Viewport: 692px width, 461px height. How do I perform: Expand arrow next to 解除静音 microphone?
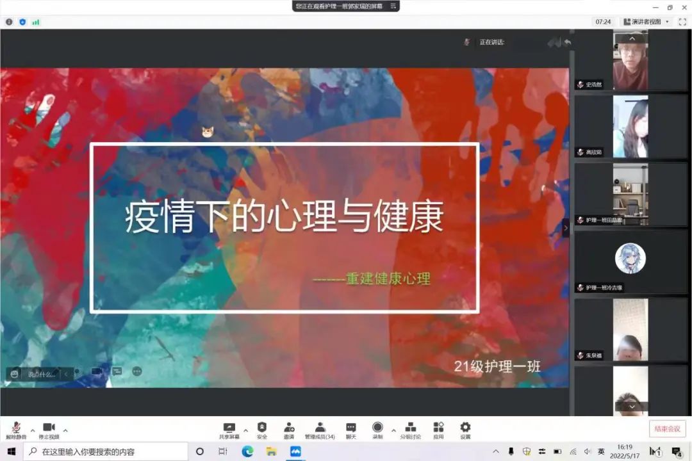tap(33, 430)
